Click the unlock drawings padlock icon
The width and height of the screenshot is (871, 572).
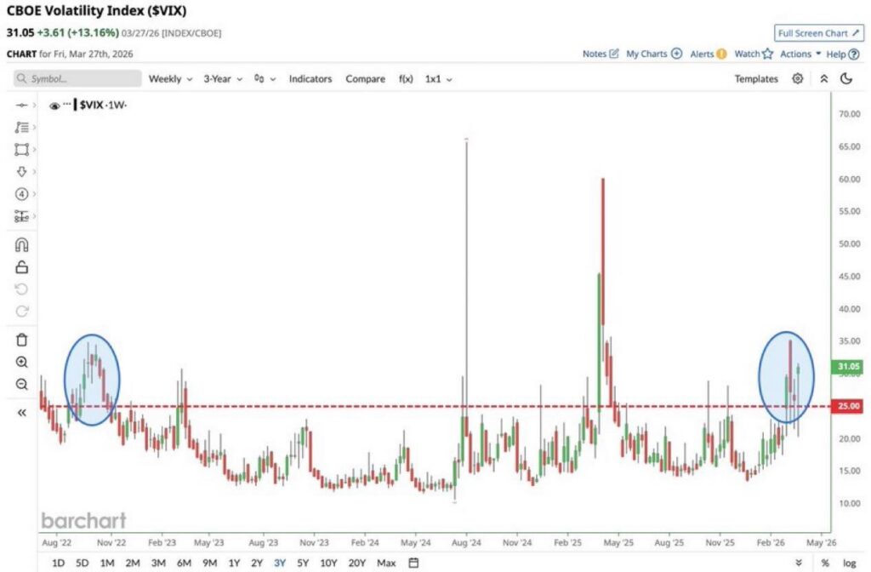pos(22,267)
